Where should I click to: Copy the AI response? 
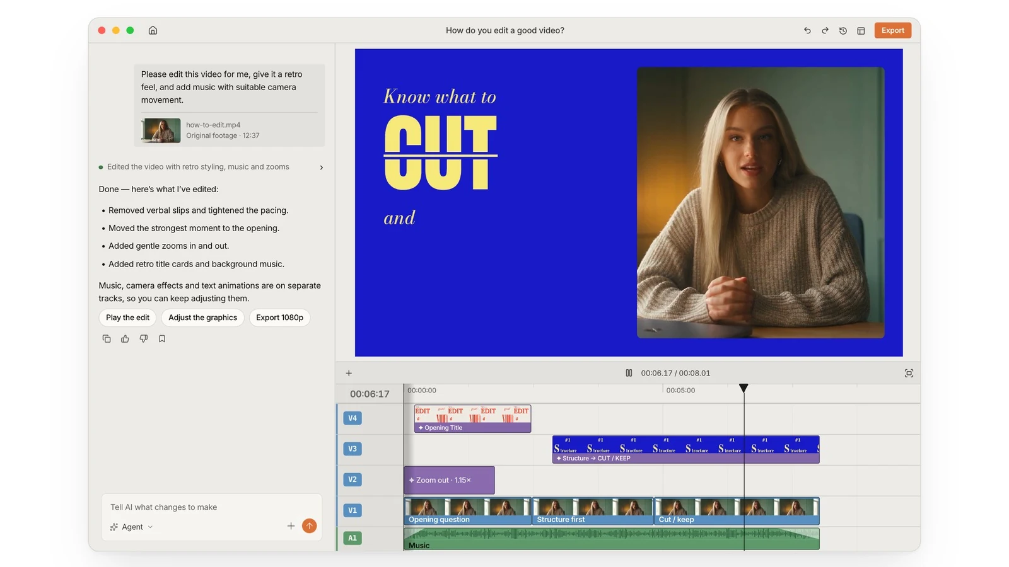(x=107, y=339)
